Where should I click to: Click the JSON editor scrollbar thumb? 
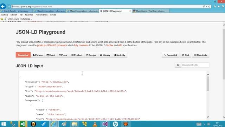pyautogui.click(x=208, y=84)
